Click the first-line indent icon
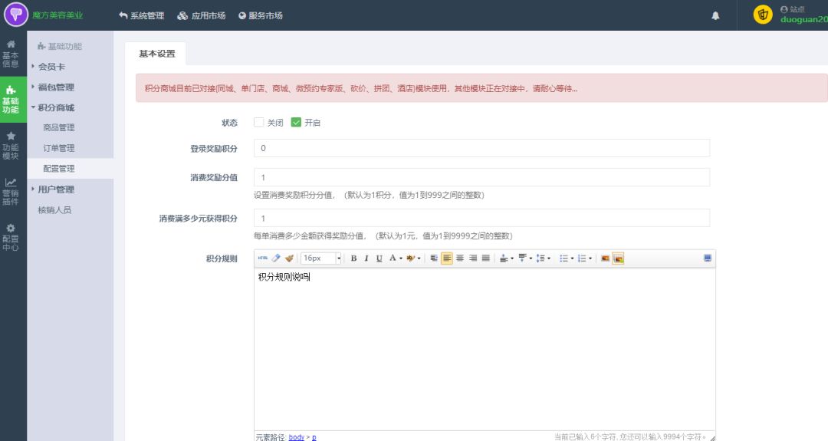This screenshot has width=828, height=441. (433, 258)
